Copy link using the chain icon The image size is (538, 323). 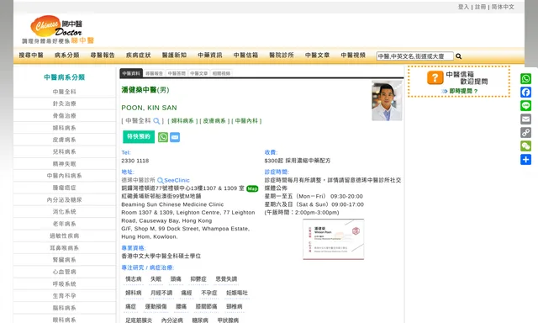(x=525, y=133)
